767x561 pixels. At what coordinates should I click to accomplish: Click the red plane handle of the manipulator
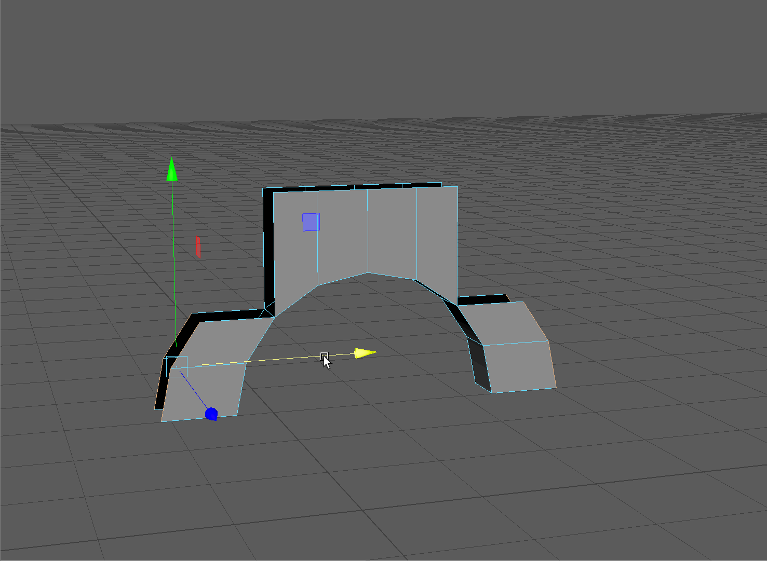[198, 247]
